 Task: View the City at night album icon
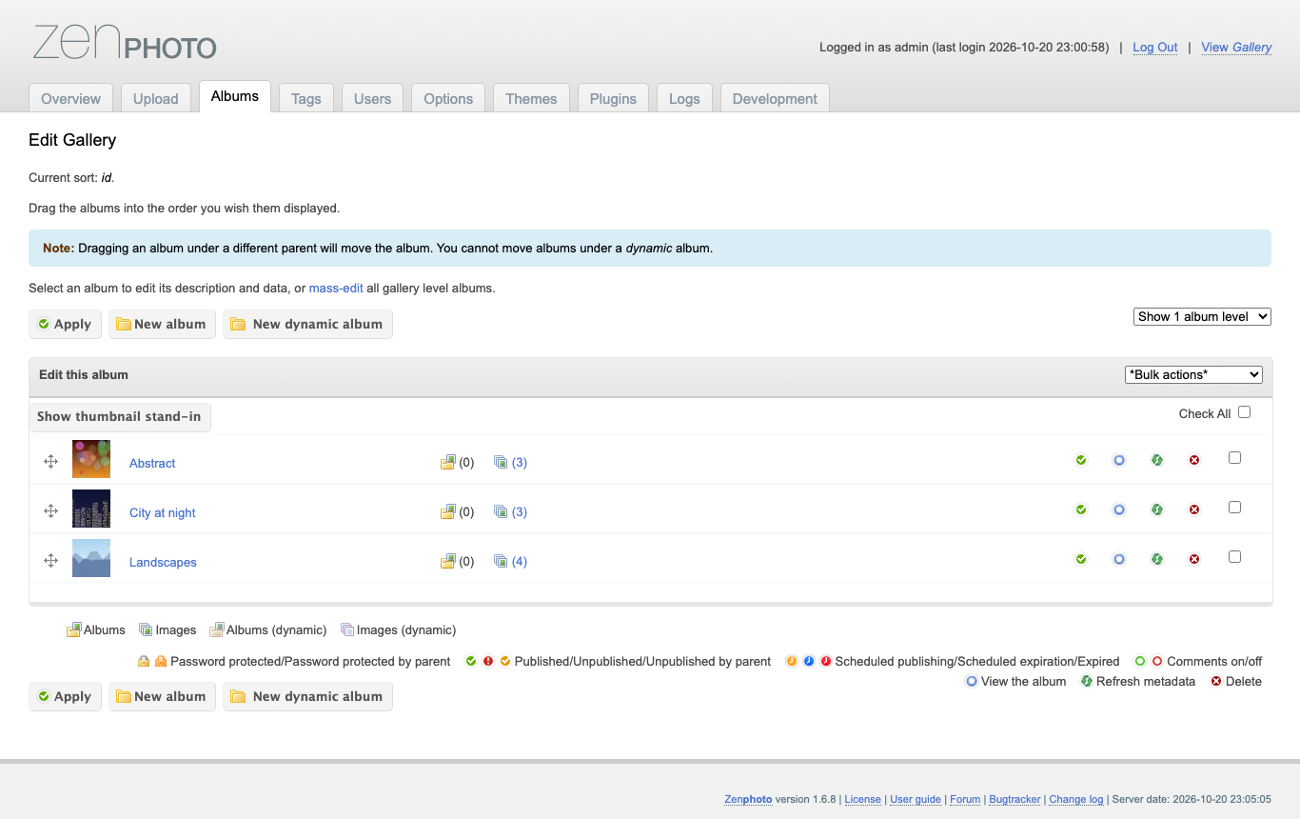coord(1119,509)
